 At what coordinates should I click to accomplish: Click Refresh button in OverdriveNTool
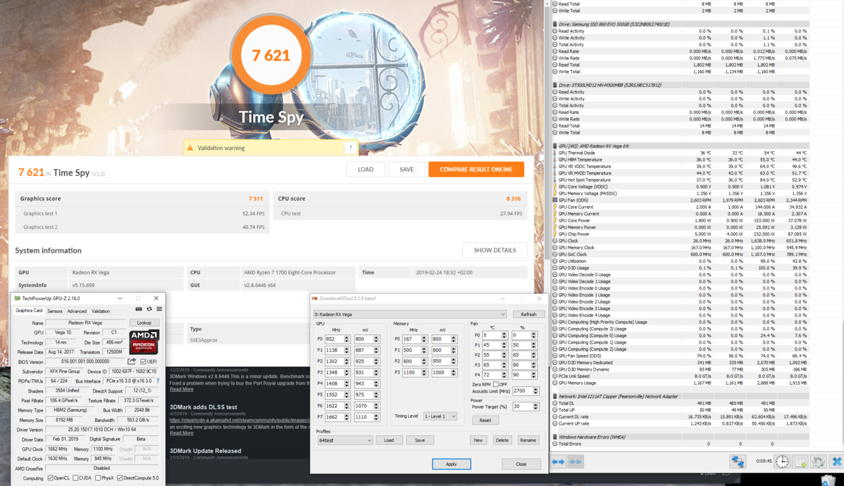pos(528,314)
